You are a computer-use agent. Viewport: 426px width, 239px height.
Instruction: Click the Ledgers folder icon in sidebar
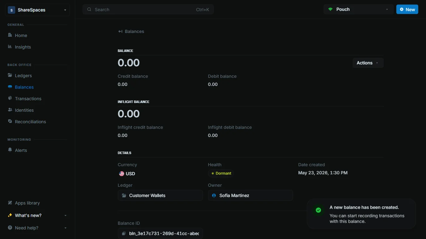point(10,75)
